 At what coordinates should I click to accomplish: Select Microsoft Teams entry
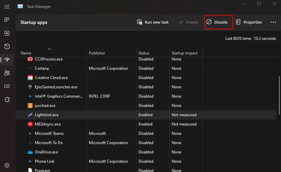tap(146, 133)
